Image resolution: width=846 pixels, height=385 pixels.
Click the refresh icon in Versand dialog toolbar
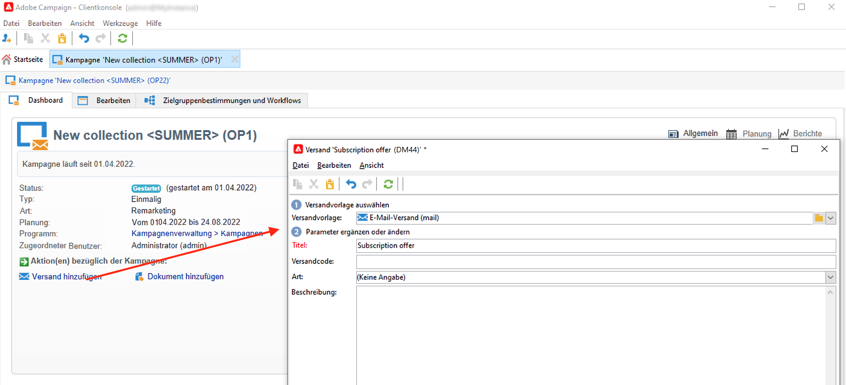point(388,184)
